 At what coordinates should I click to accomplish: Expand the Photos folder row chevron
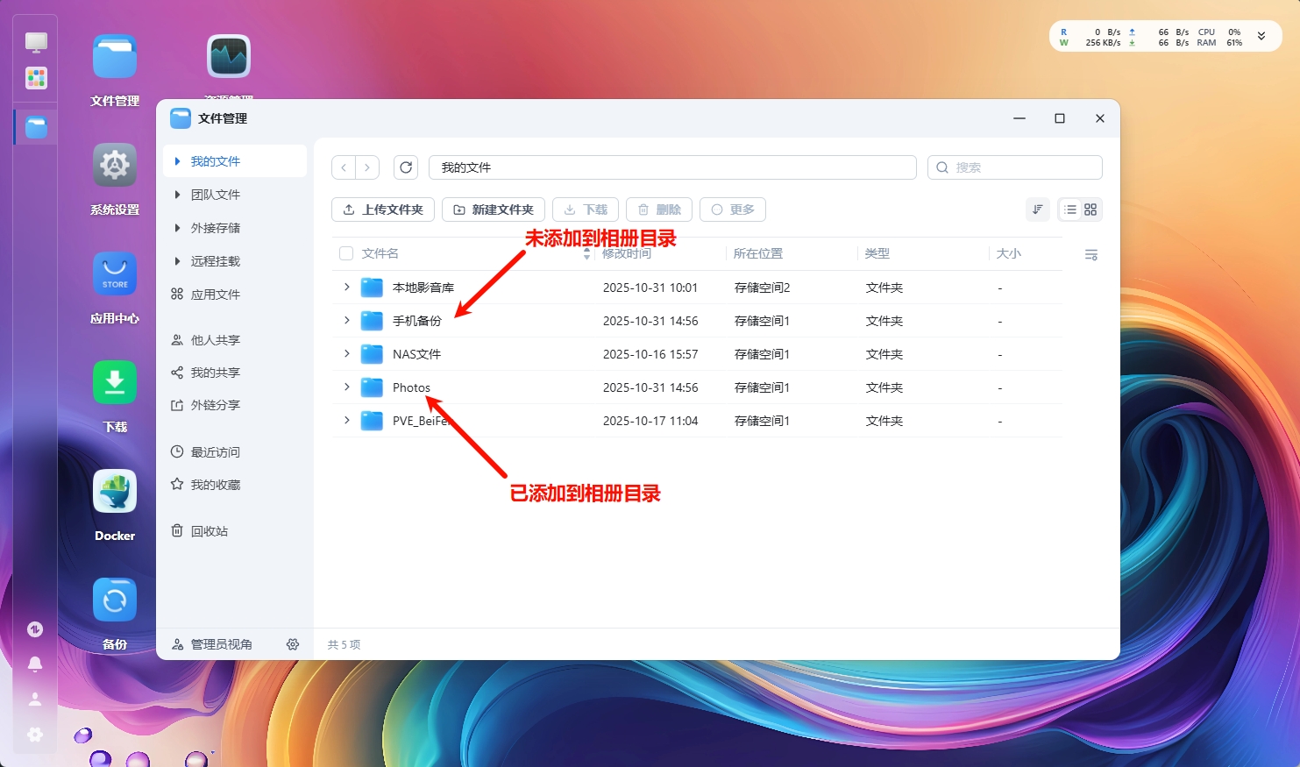tap(347, 387)
